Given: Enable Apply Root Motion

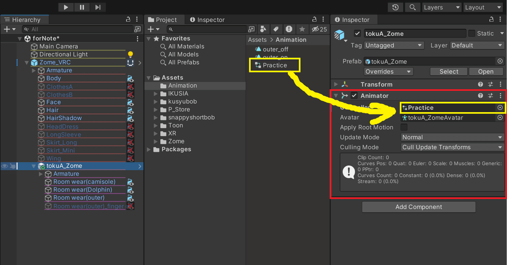Looking at the screenshot, I should [404, 127].
